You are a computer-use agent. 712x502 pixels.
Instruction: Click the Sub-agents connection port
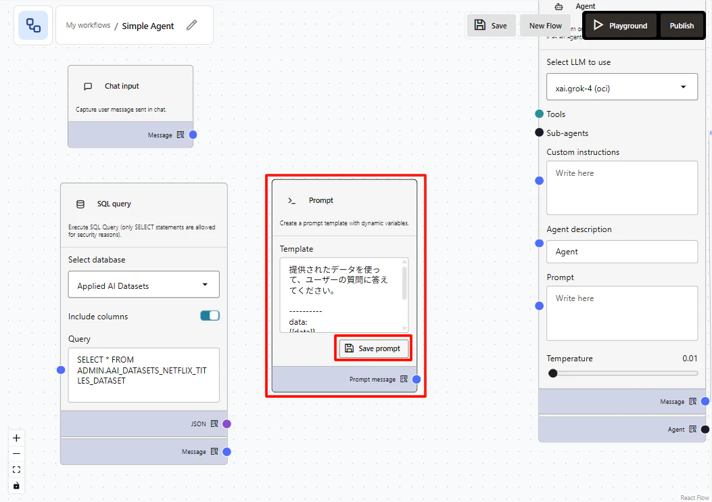539,133
